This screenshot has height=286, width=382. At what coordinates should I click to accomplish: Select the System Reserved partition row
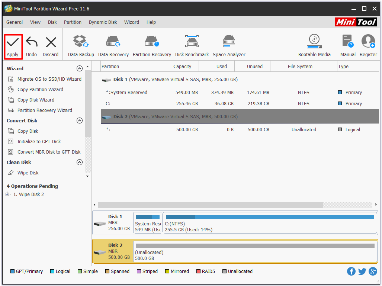coord(240,93)
